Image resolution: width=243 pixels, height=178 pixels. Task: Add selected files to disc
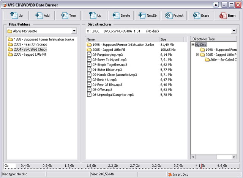click(x=42, y=16)
